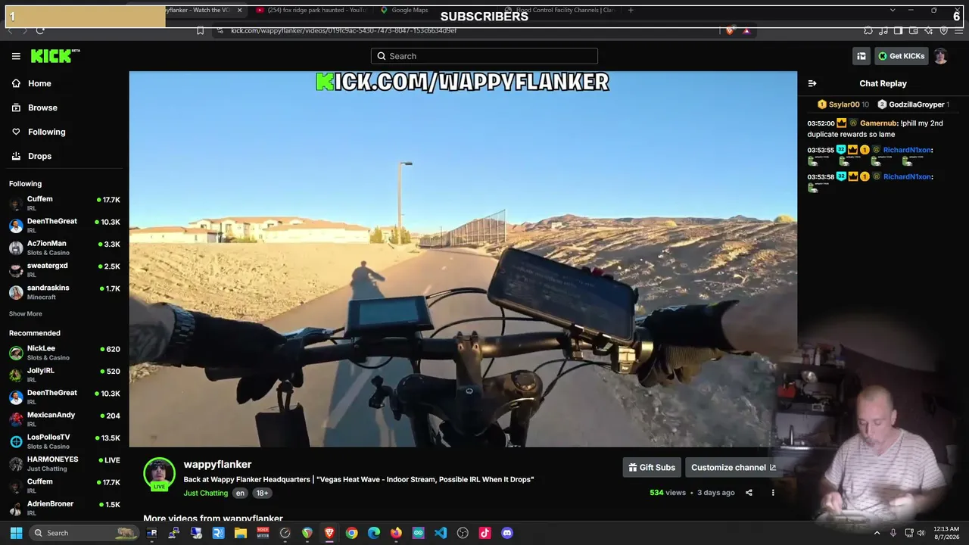Click Gamernub username in chat
Image resolution: width=969 pixels, height=545 pixels.
878,123
